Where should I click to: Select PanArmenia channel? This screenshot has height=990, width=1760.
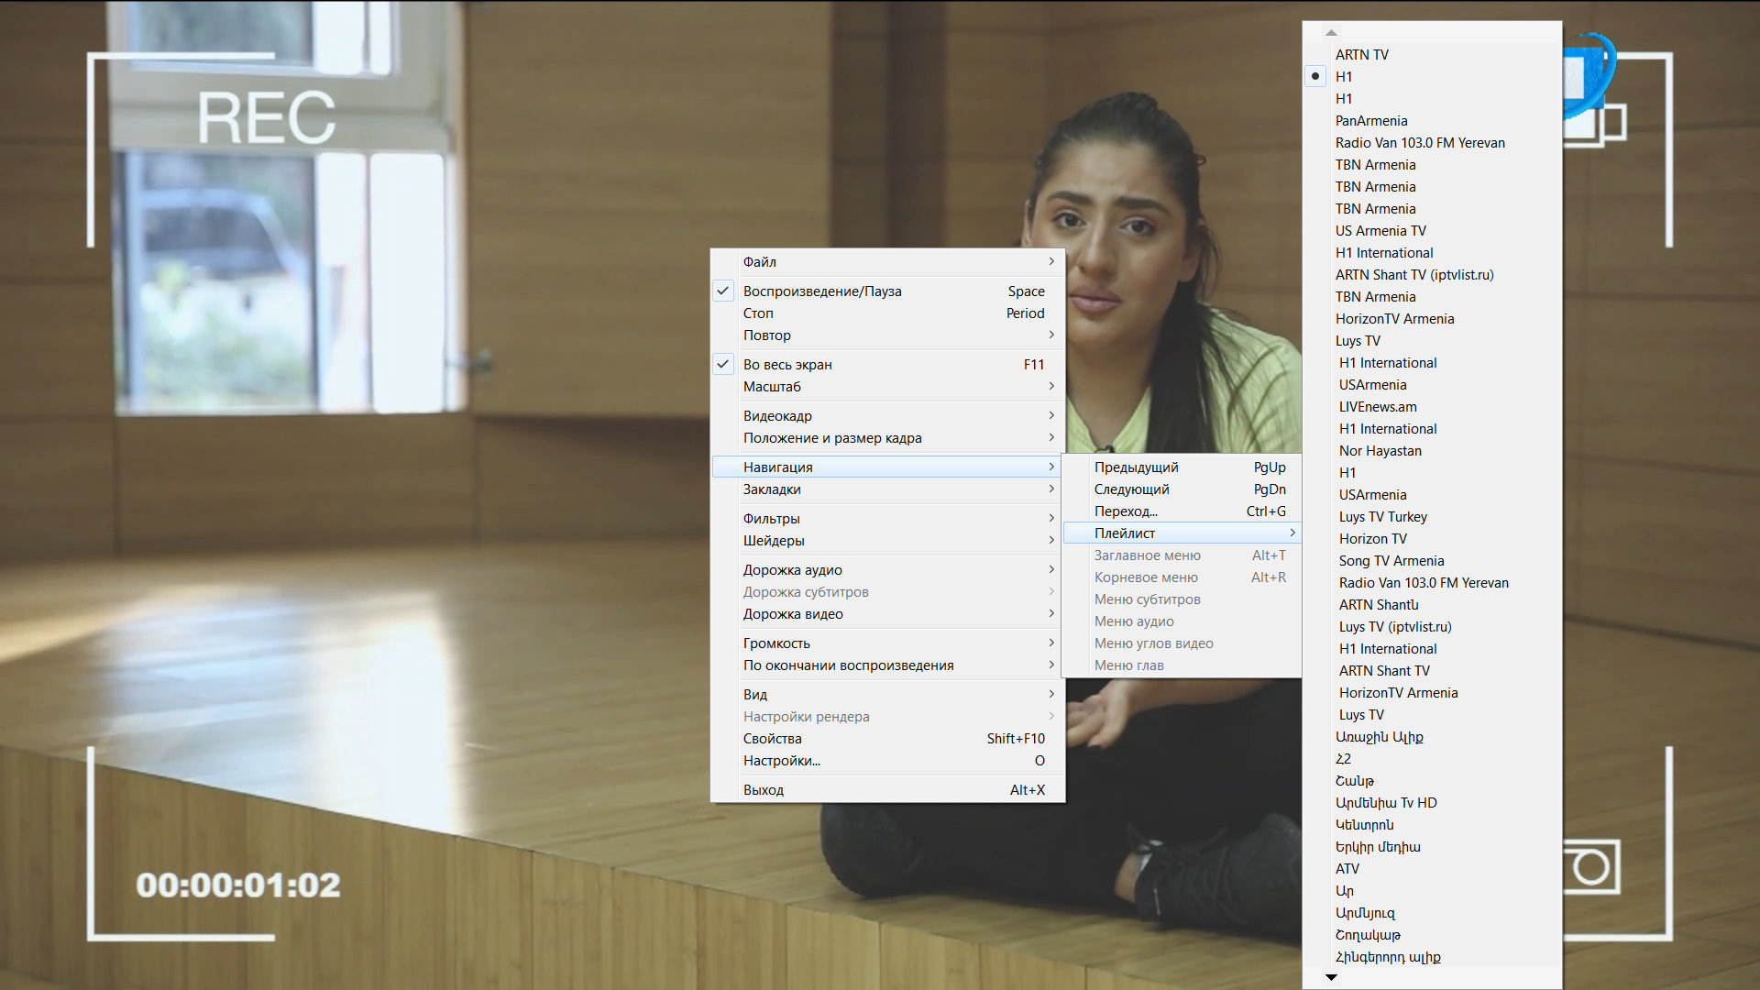point(1370,121)
